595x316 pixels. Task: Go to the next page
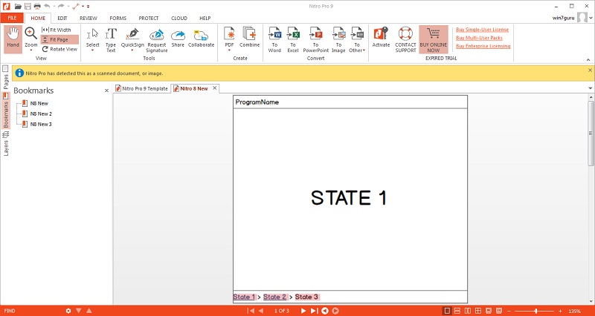(303, 311)
